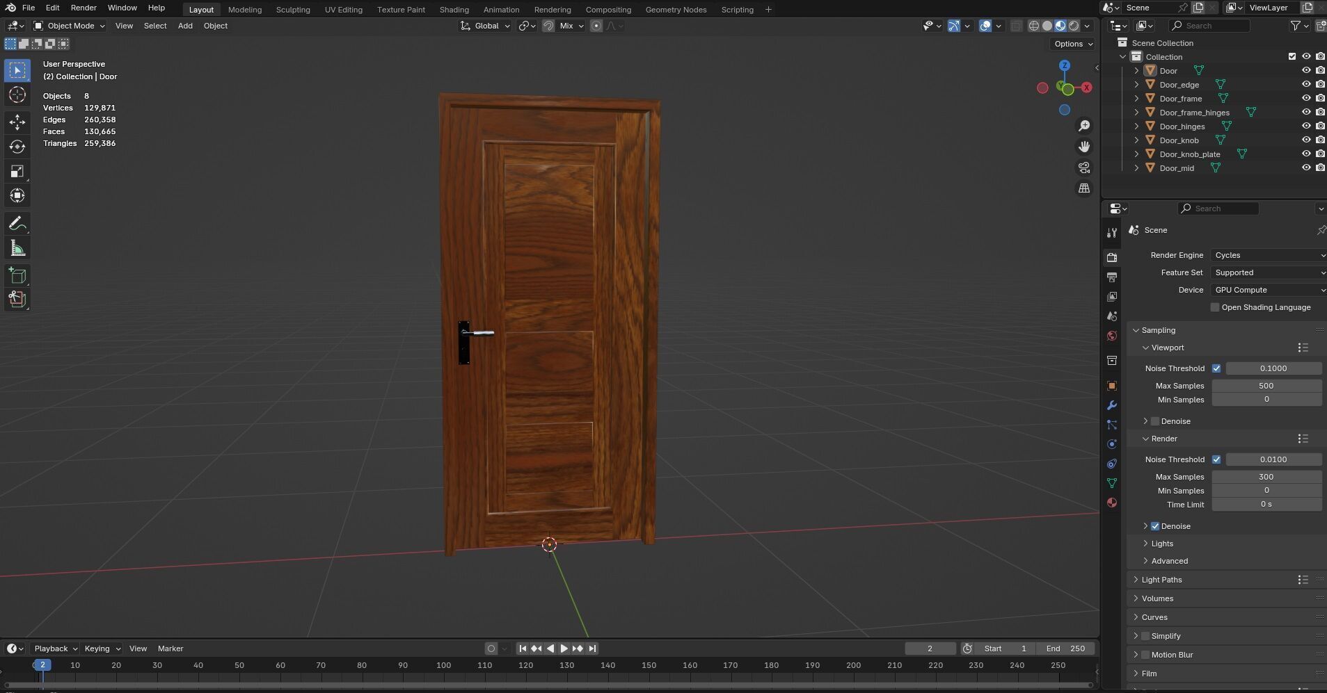Switch to rendered viewport shading
This screenshot has height=693, width=1327.
coord(1074,26)
